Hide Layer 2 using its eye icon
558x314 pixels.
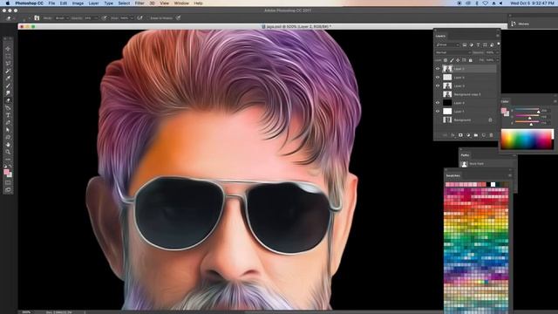pos(438,69)
